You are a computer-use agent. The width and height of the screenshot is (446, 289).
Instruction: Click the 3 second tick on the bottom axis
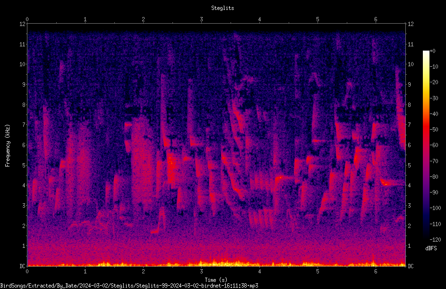tap(201, 271)
